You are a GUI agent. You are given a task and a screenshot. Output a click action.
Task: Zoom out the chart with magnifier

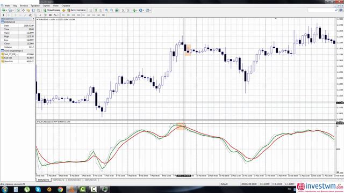coord(112,10)
